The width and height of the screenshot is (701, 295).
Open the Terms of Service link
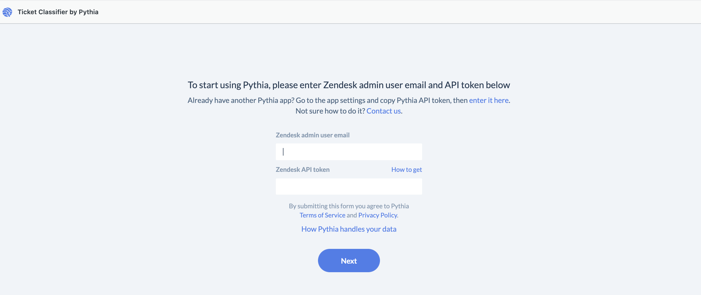pyautogui.click(x=322, y=215)
